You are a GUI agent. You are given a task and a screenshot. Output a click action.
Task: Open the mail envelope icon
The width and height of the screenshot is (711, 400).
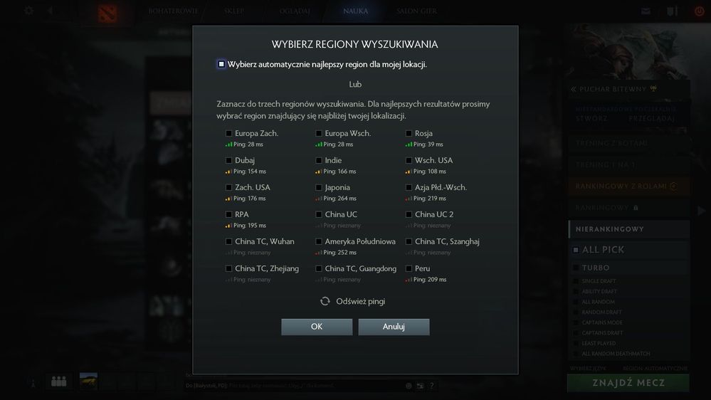point(646,11)
